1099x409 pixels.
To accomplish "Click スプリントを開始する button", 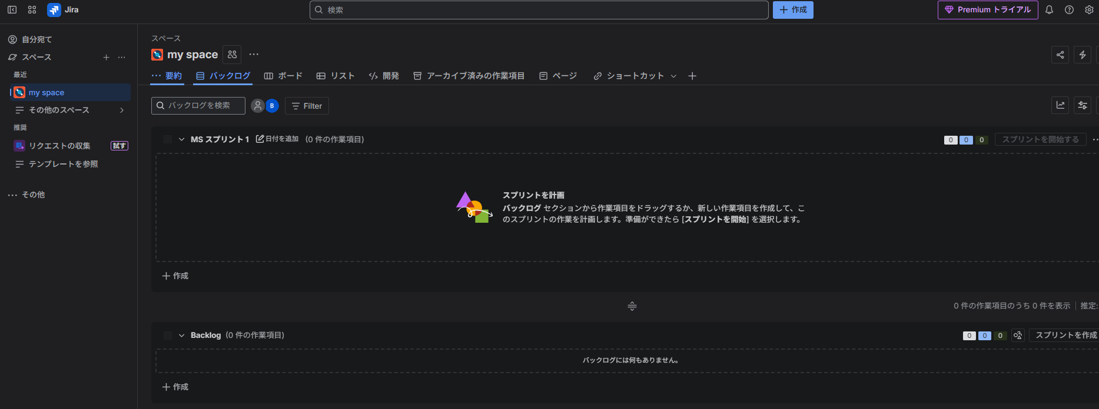I will 1040,139.
